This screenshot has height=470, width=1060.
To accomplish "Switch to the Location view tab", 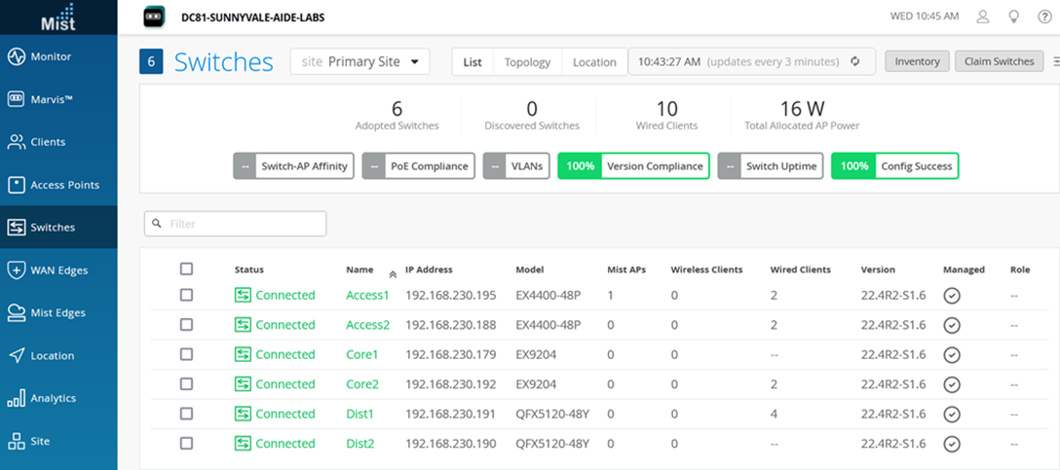I will 594,62.
